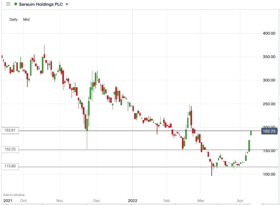Open the Mid price type selector

[26, 19]
